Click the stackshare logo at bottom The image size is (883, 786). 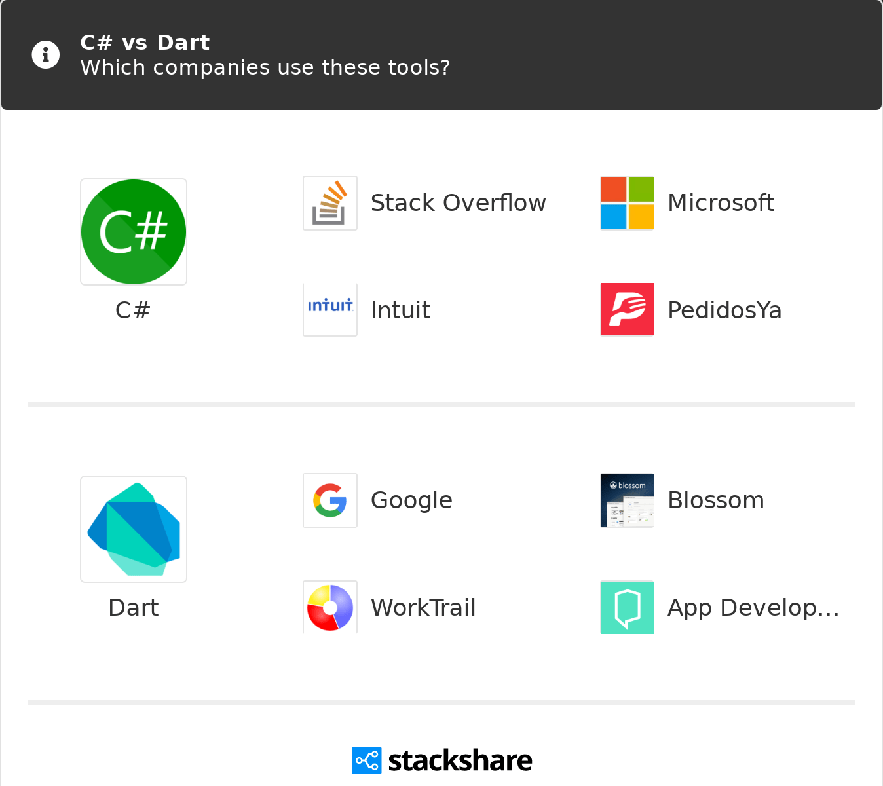click(442, 760)
